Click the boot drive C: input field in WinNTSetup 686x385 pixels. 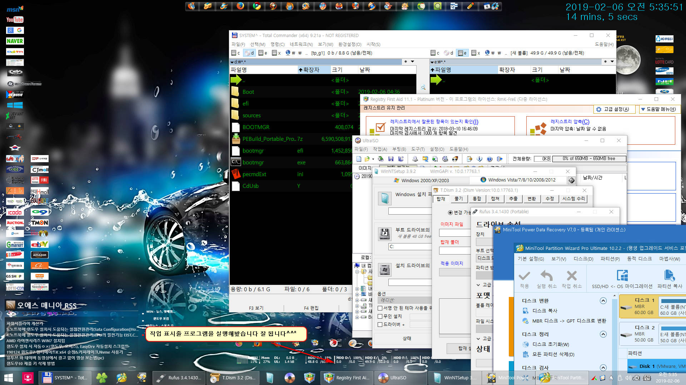coord(409,246)
